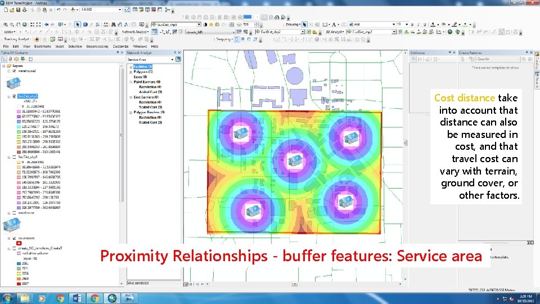Collapse the Layers data frame node
This screenshot has height=304, width=540.
(4, 66)
